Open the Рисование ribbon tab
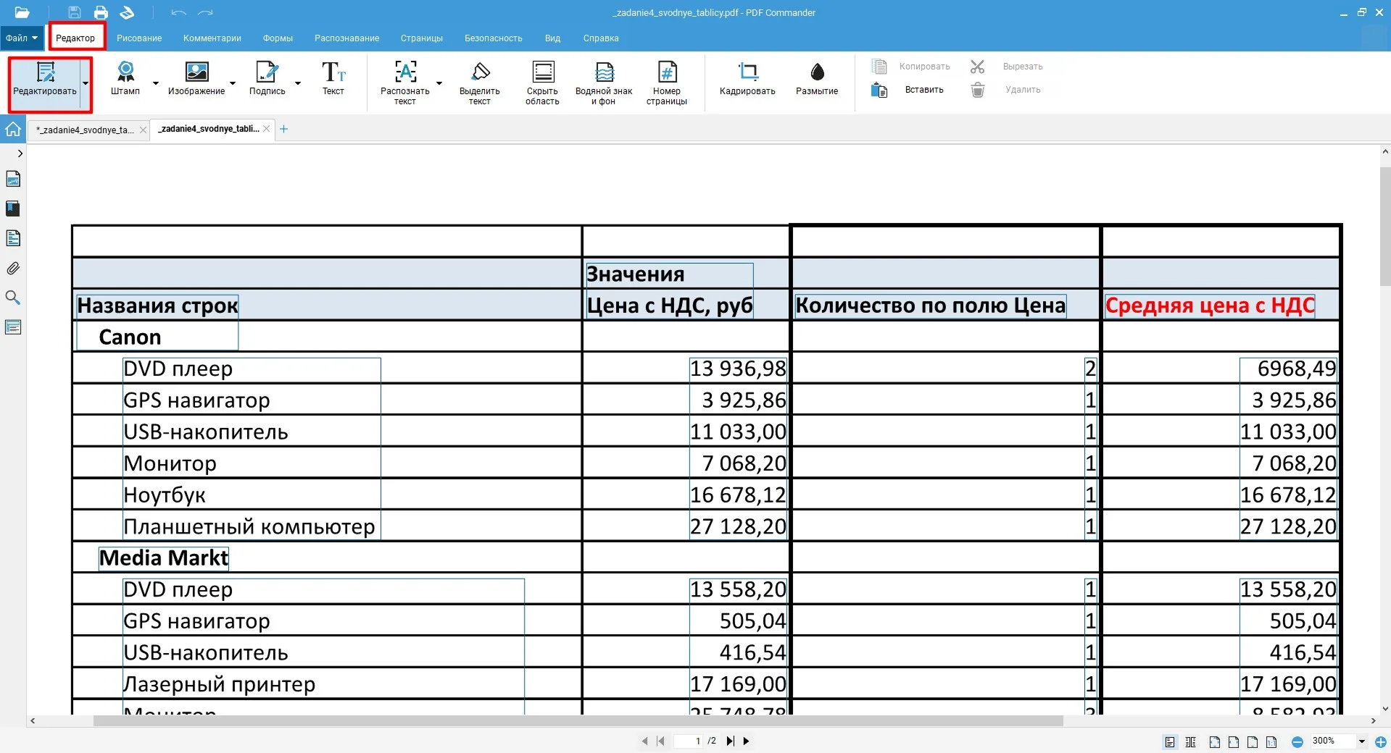This screenshot has width=1391, height=753. click(139, 38)
